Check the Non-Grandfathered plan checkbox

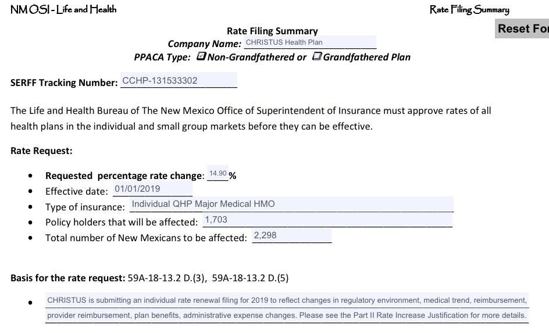[201, 56]
